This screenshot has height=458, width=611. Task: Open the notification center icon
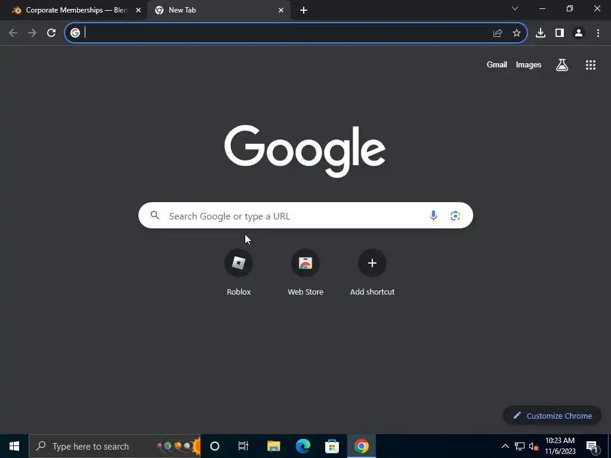[591, 446]
